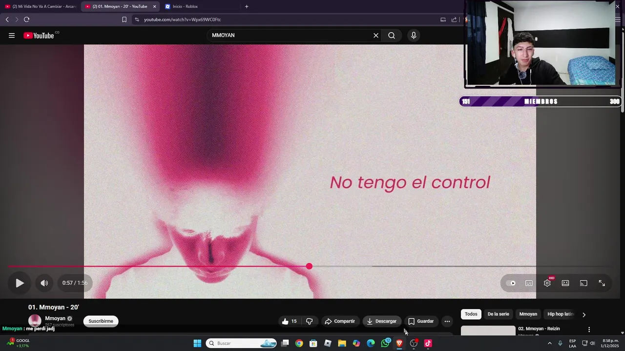The height and width of the screenshot is (351, 625).
Task: Click the youtube.com address bar URL
Action: [x=183, y=19]
